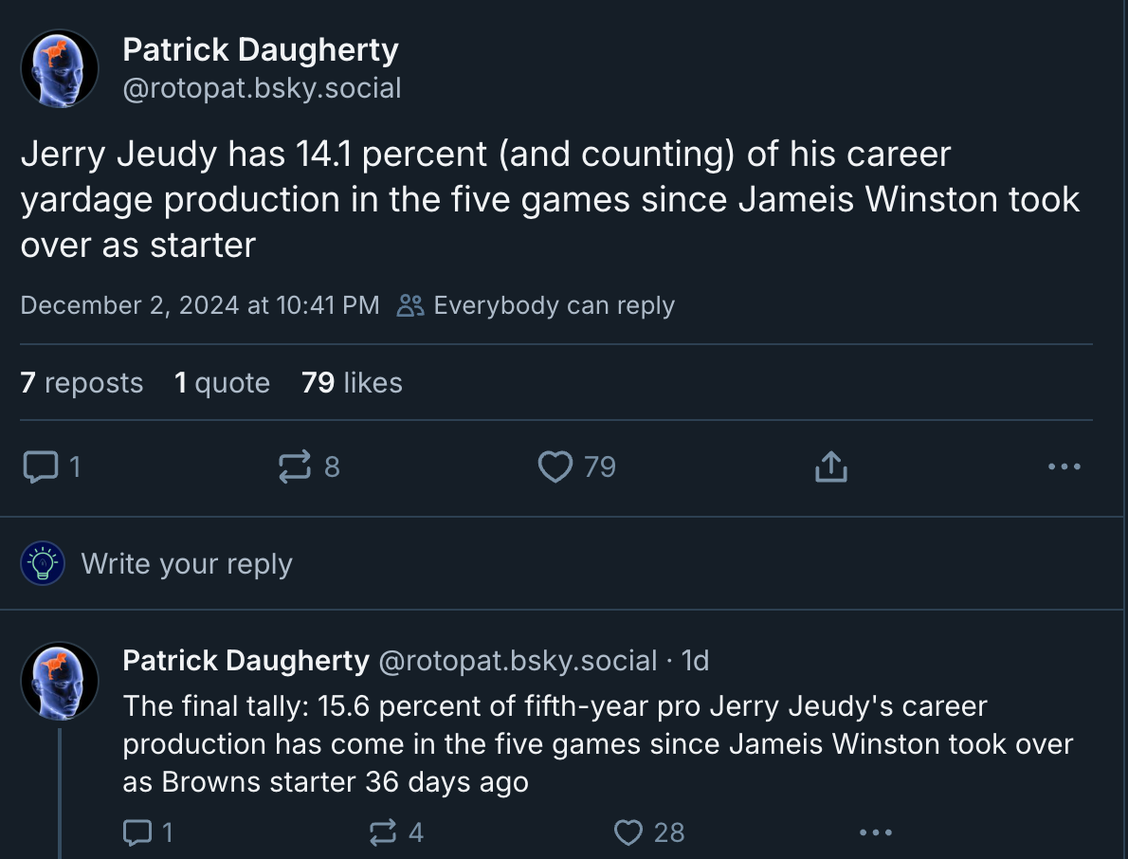Image resolution: width=1128 pixels, height=859 pixels.
Task: Open more options on the follow-up post
Action: point(875,832)
